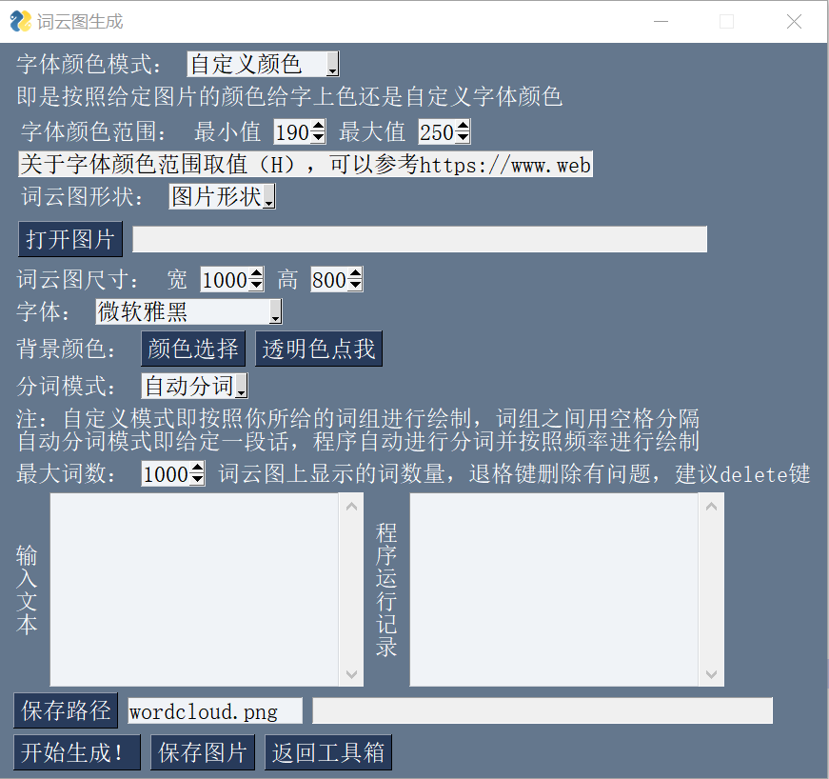The height and width of the screenshot is (779, 829).
Task: Open the 颜色选择 background color picker
Action: click(x=193, y=349)
